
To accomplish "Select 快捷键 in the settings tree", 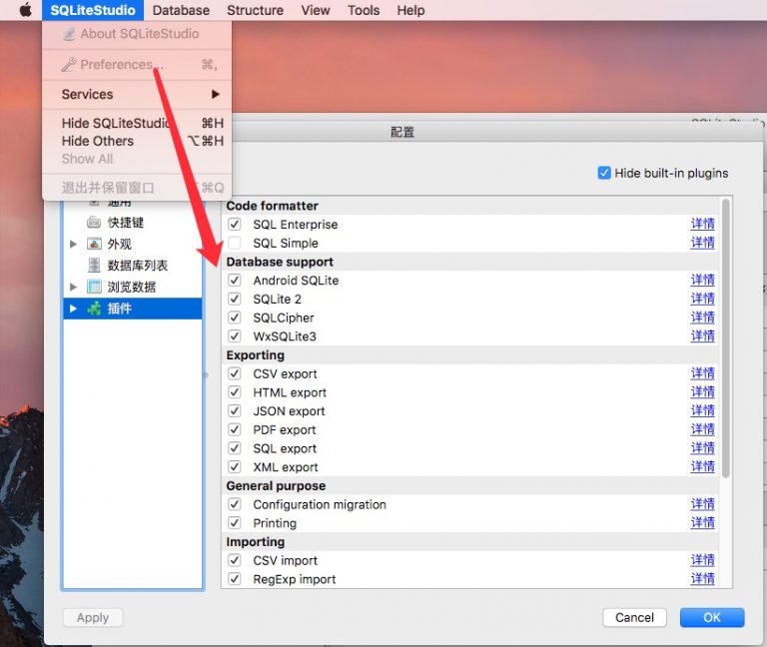I will (x=125, y=223).
